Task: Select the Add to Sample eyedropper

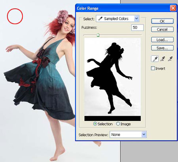Action: pyautogui.click(x=163, y=59)
